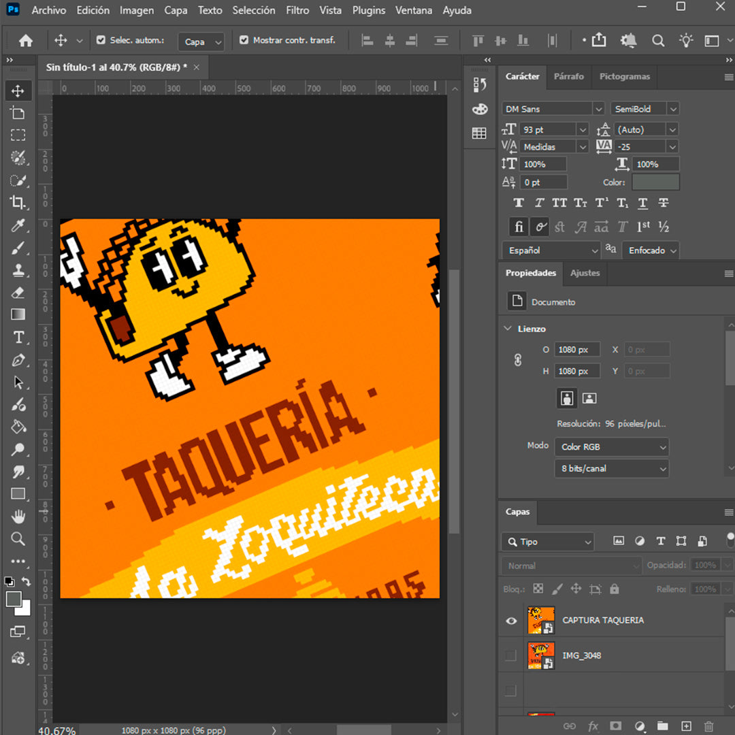Toggle the Selec. autom. checkbox

(101, 40)
